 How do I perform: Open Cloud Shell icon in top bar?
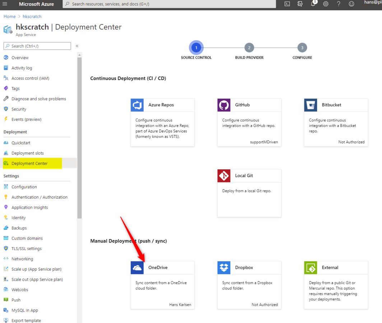(x=287, y=4)
